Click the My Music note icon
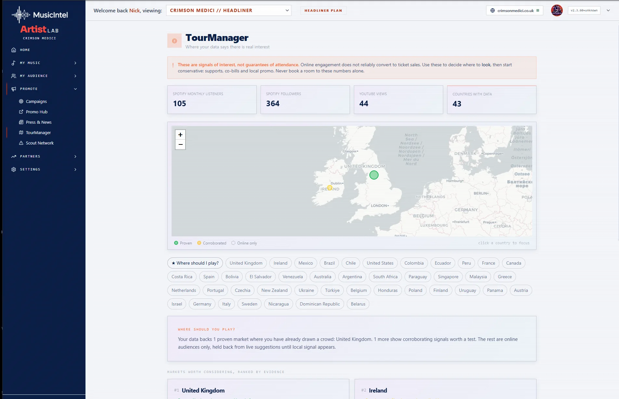 point(14,63)
